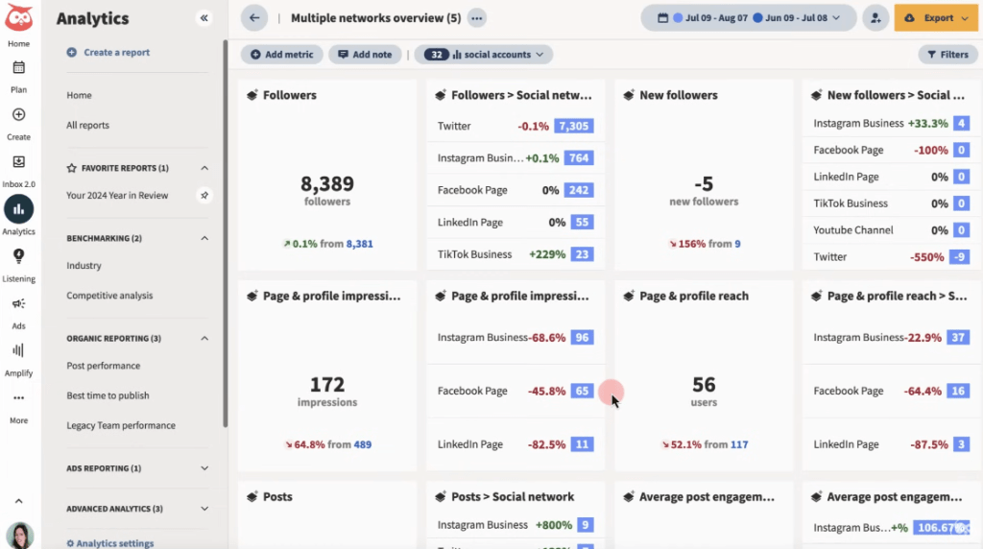Open the Amplify icon
This screenshot has width=983, height=549.
(x=19, y=350)
